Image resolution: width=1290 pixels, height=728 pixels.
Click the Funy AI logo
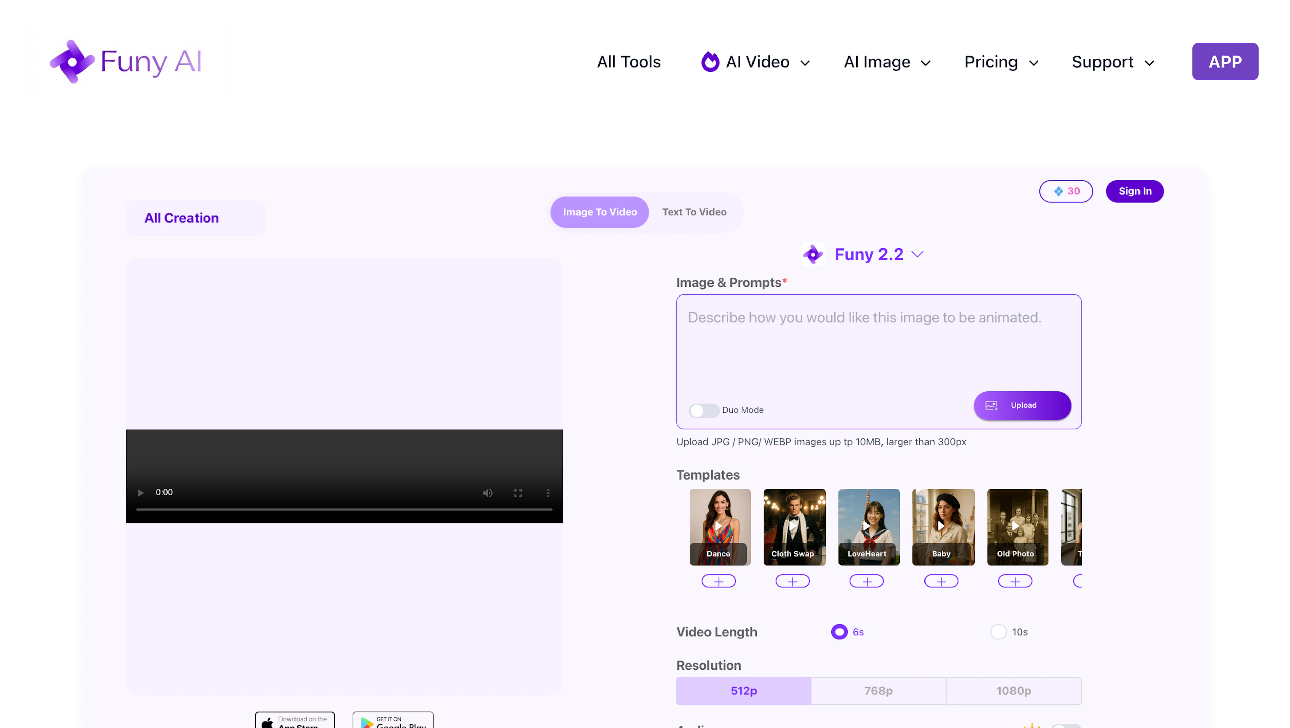[x=125, y=61]
